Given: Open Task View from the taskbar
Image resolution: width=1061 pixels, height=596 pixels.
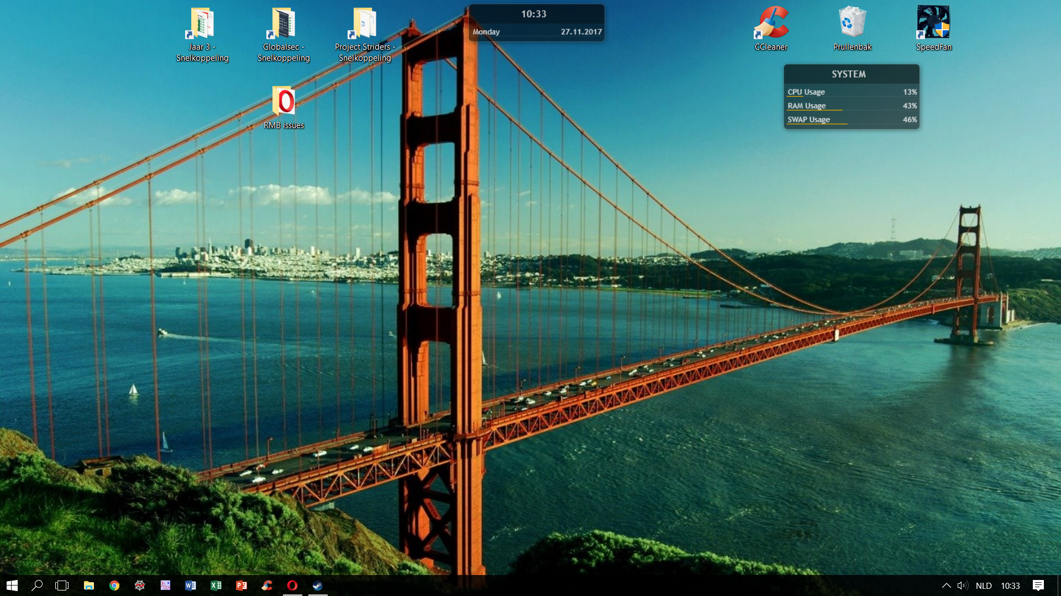Looking at the screenshot, I should tap(62, 586).
